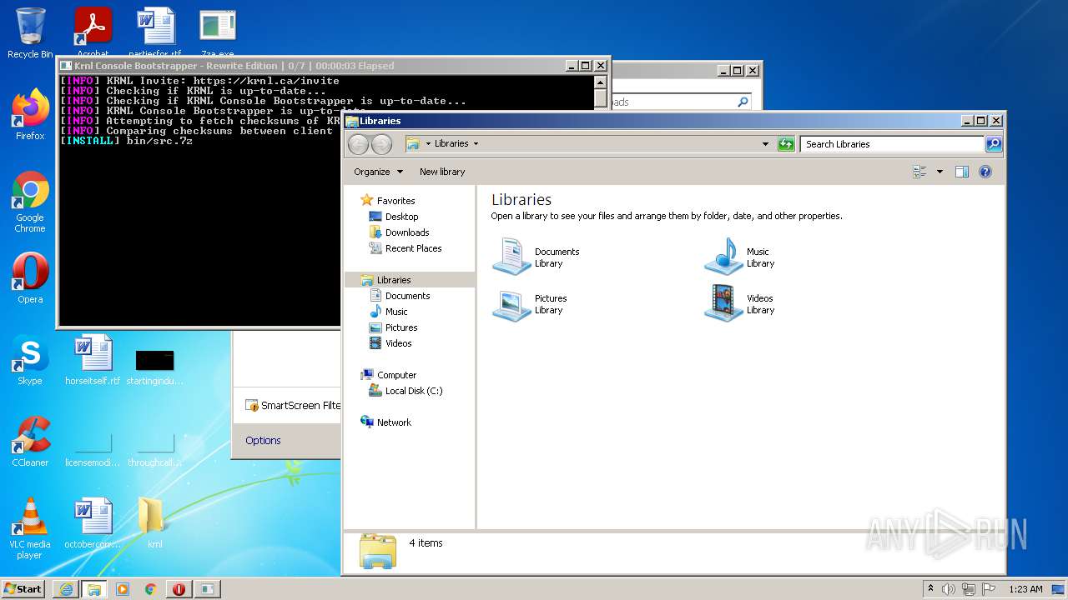This screenshot has height=600, width=1068.
Task: Open the Organize menu
Action: (378, 172)
